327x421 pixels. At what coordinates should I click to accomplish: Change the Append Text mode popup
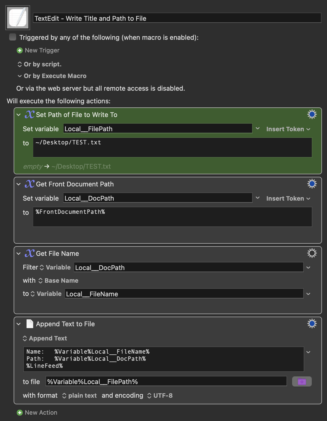pos(45,338)
